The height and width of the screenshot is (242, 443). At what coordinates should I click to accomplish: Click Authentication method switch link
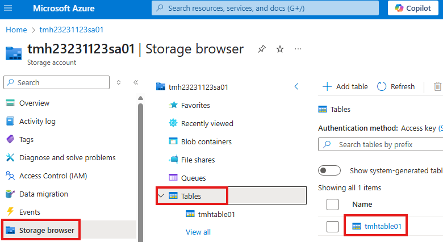coord(441,128)
